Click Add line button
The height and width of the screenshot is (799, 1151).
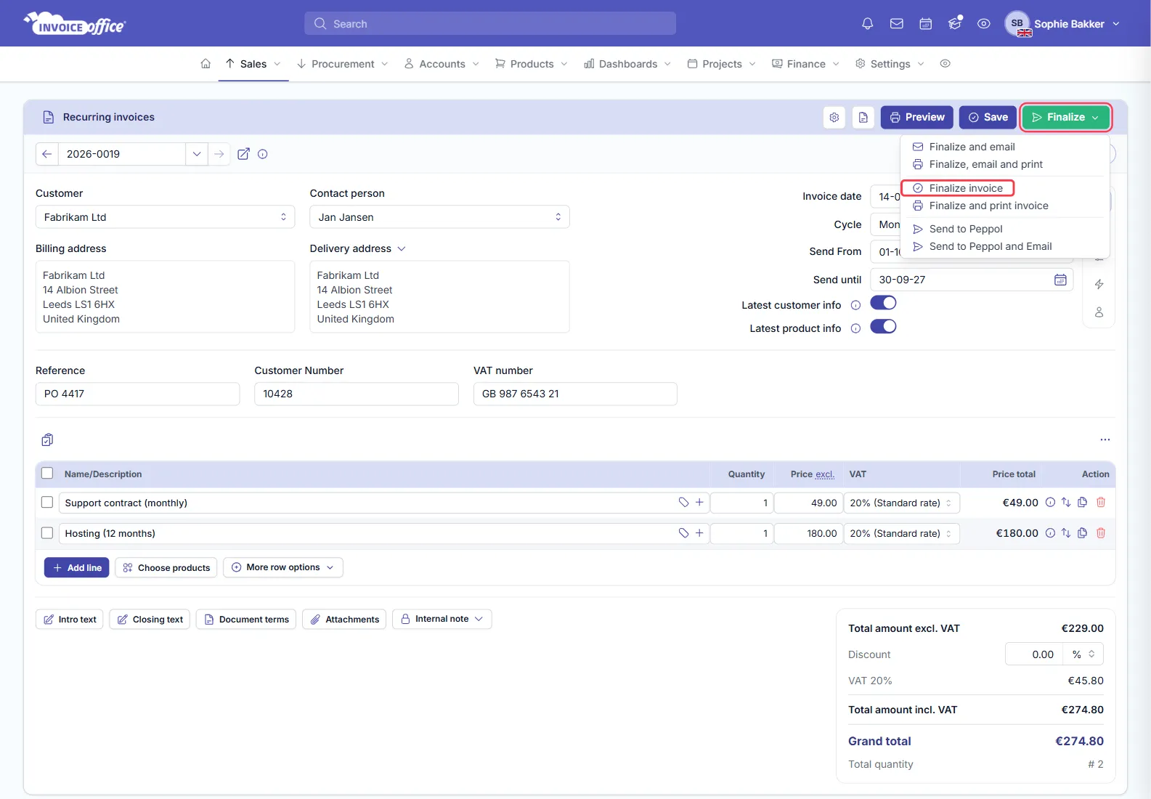[x=77, y=567]
